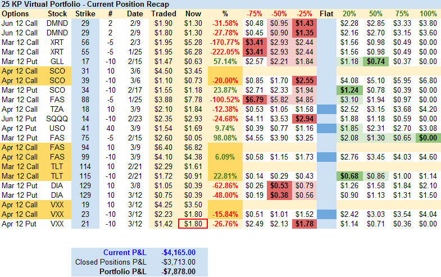Select the -222.05% percentage cell
Viewport: 441px width, 277px height.
(x=225, y=52)
